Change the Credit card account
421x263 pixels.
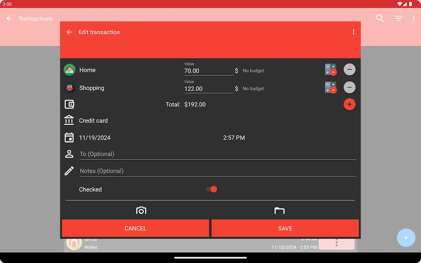pyautogui.click(x=93, y=121)
